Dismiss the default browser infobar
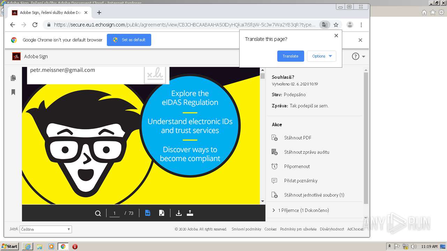447x251 pixels. [x=360, y=40]
